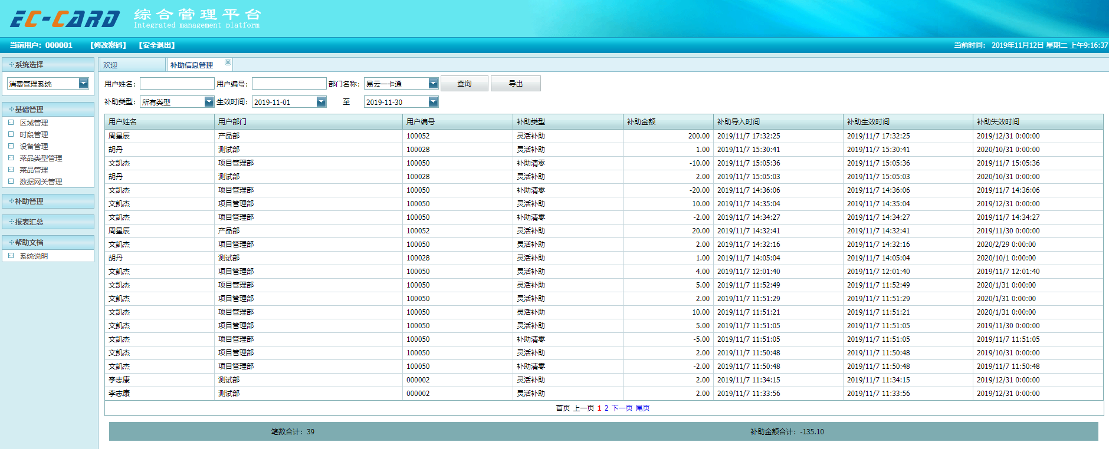Image resolution: width=1109 pixels, height=449 pixels.
Task: Open 菜品类型管理 in the sidebar
Action: click(41, 158)
